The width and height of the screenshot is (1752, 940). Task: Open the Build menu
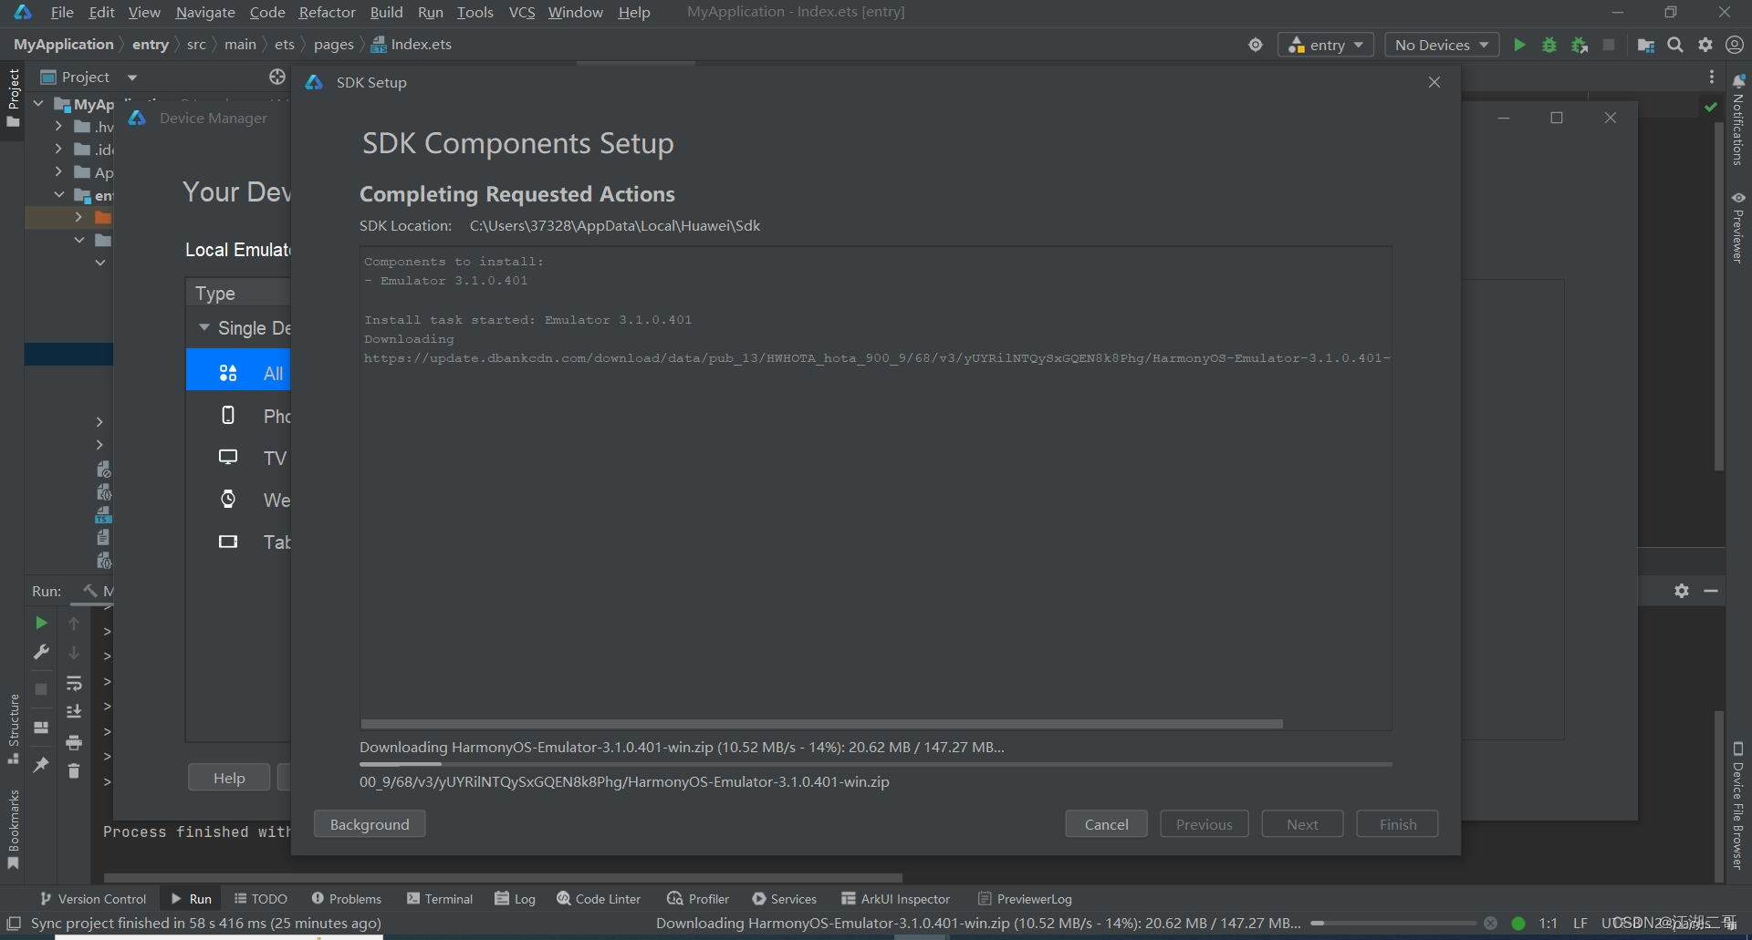[386, 12]
